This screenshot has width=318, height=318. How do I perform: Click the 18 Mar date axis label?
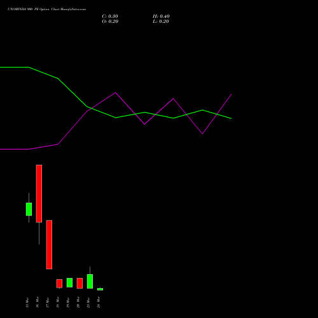(58, 302)
